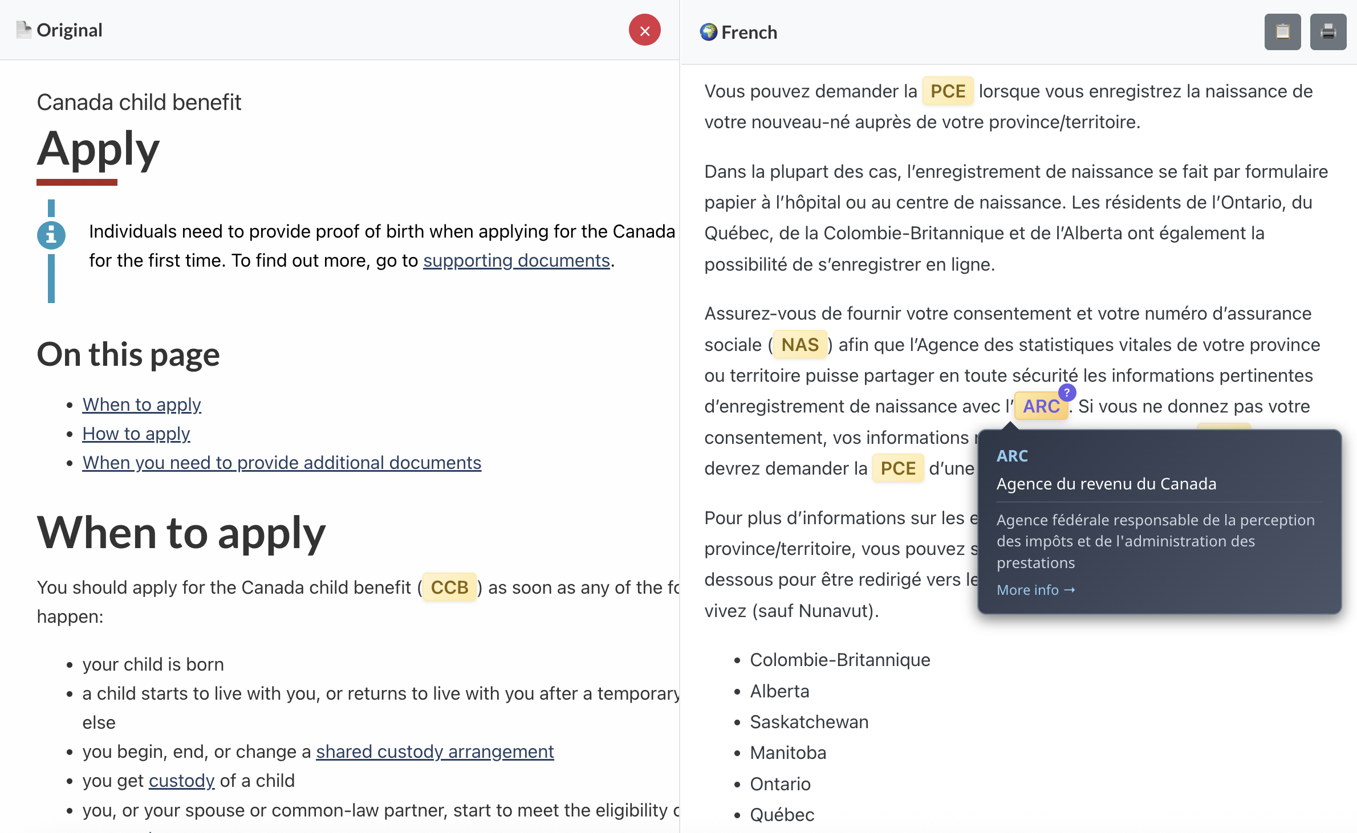Jump to 'When to apply' section link
Image resolution: width=1357 pixels, height=833 pixels.
(x=141, y=405)
